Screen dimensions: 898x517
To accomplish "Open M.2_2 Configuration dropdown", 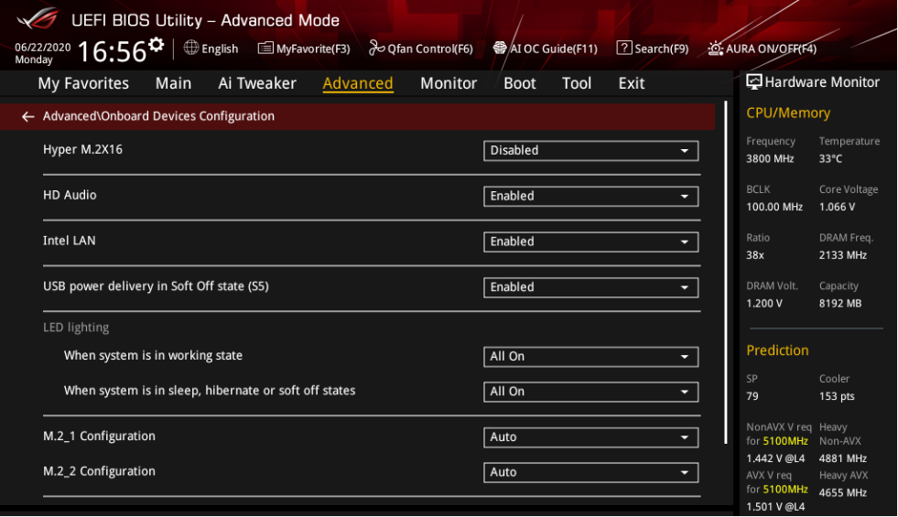I will click(x=590, y=472).
